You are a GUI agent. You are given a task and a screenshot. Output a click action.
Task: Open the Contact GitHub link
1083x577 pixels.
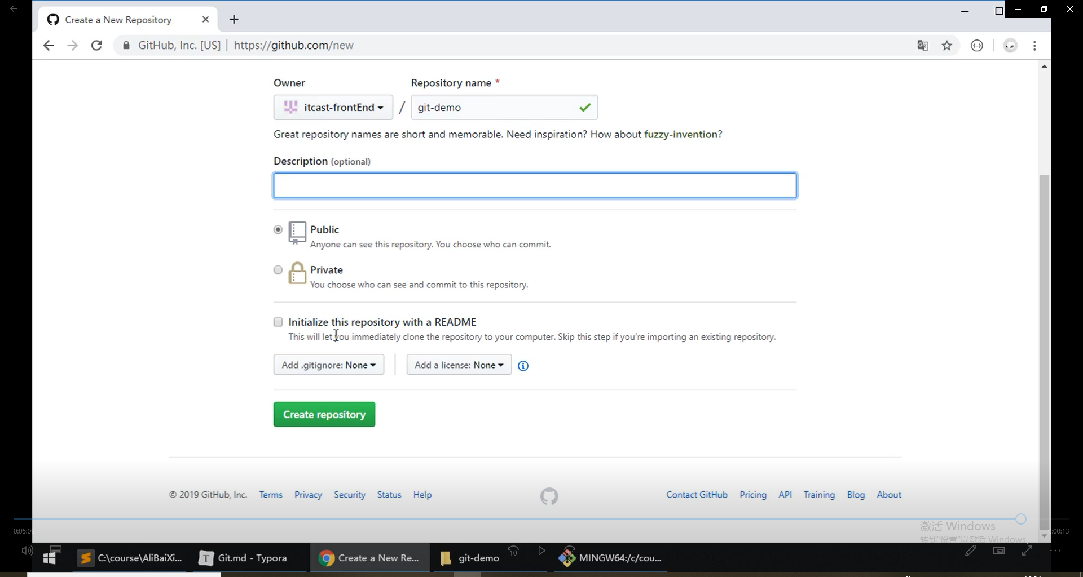[697, 495]
